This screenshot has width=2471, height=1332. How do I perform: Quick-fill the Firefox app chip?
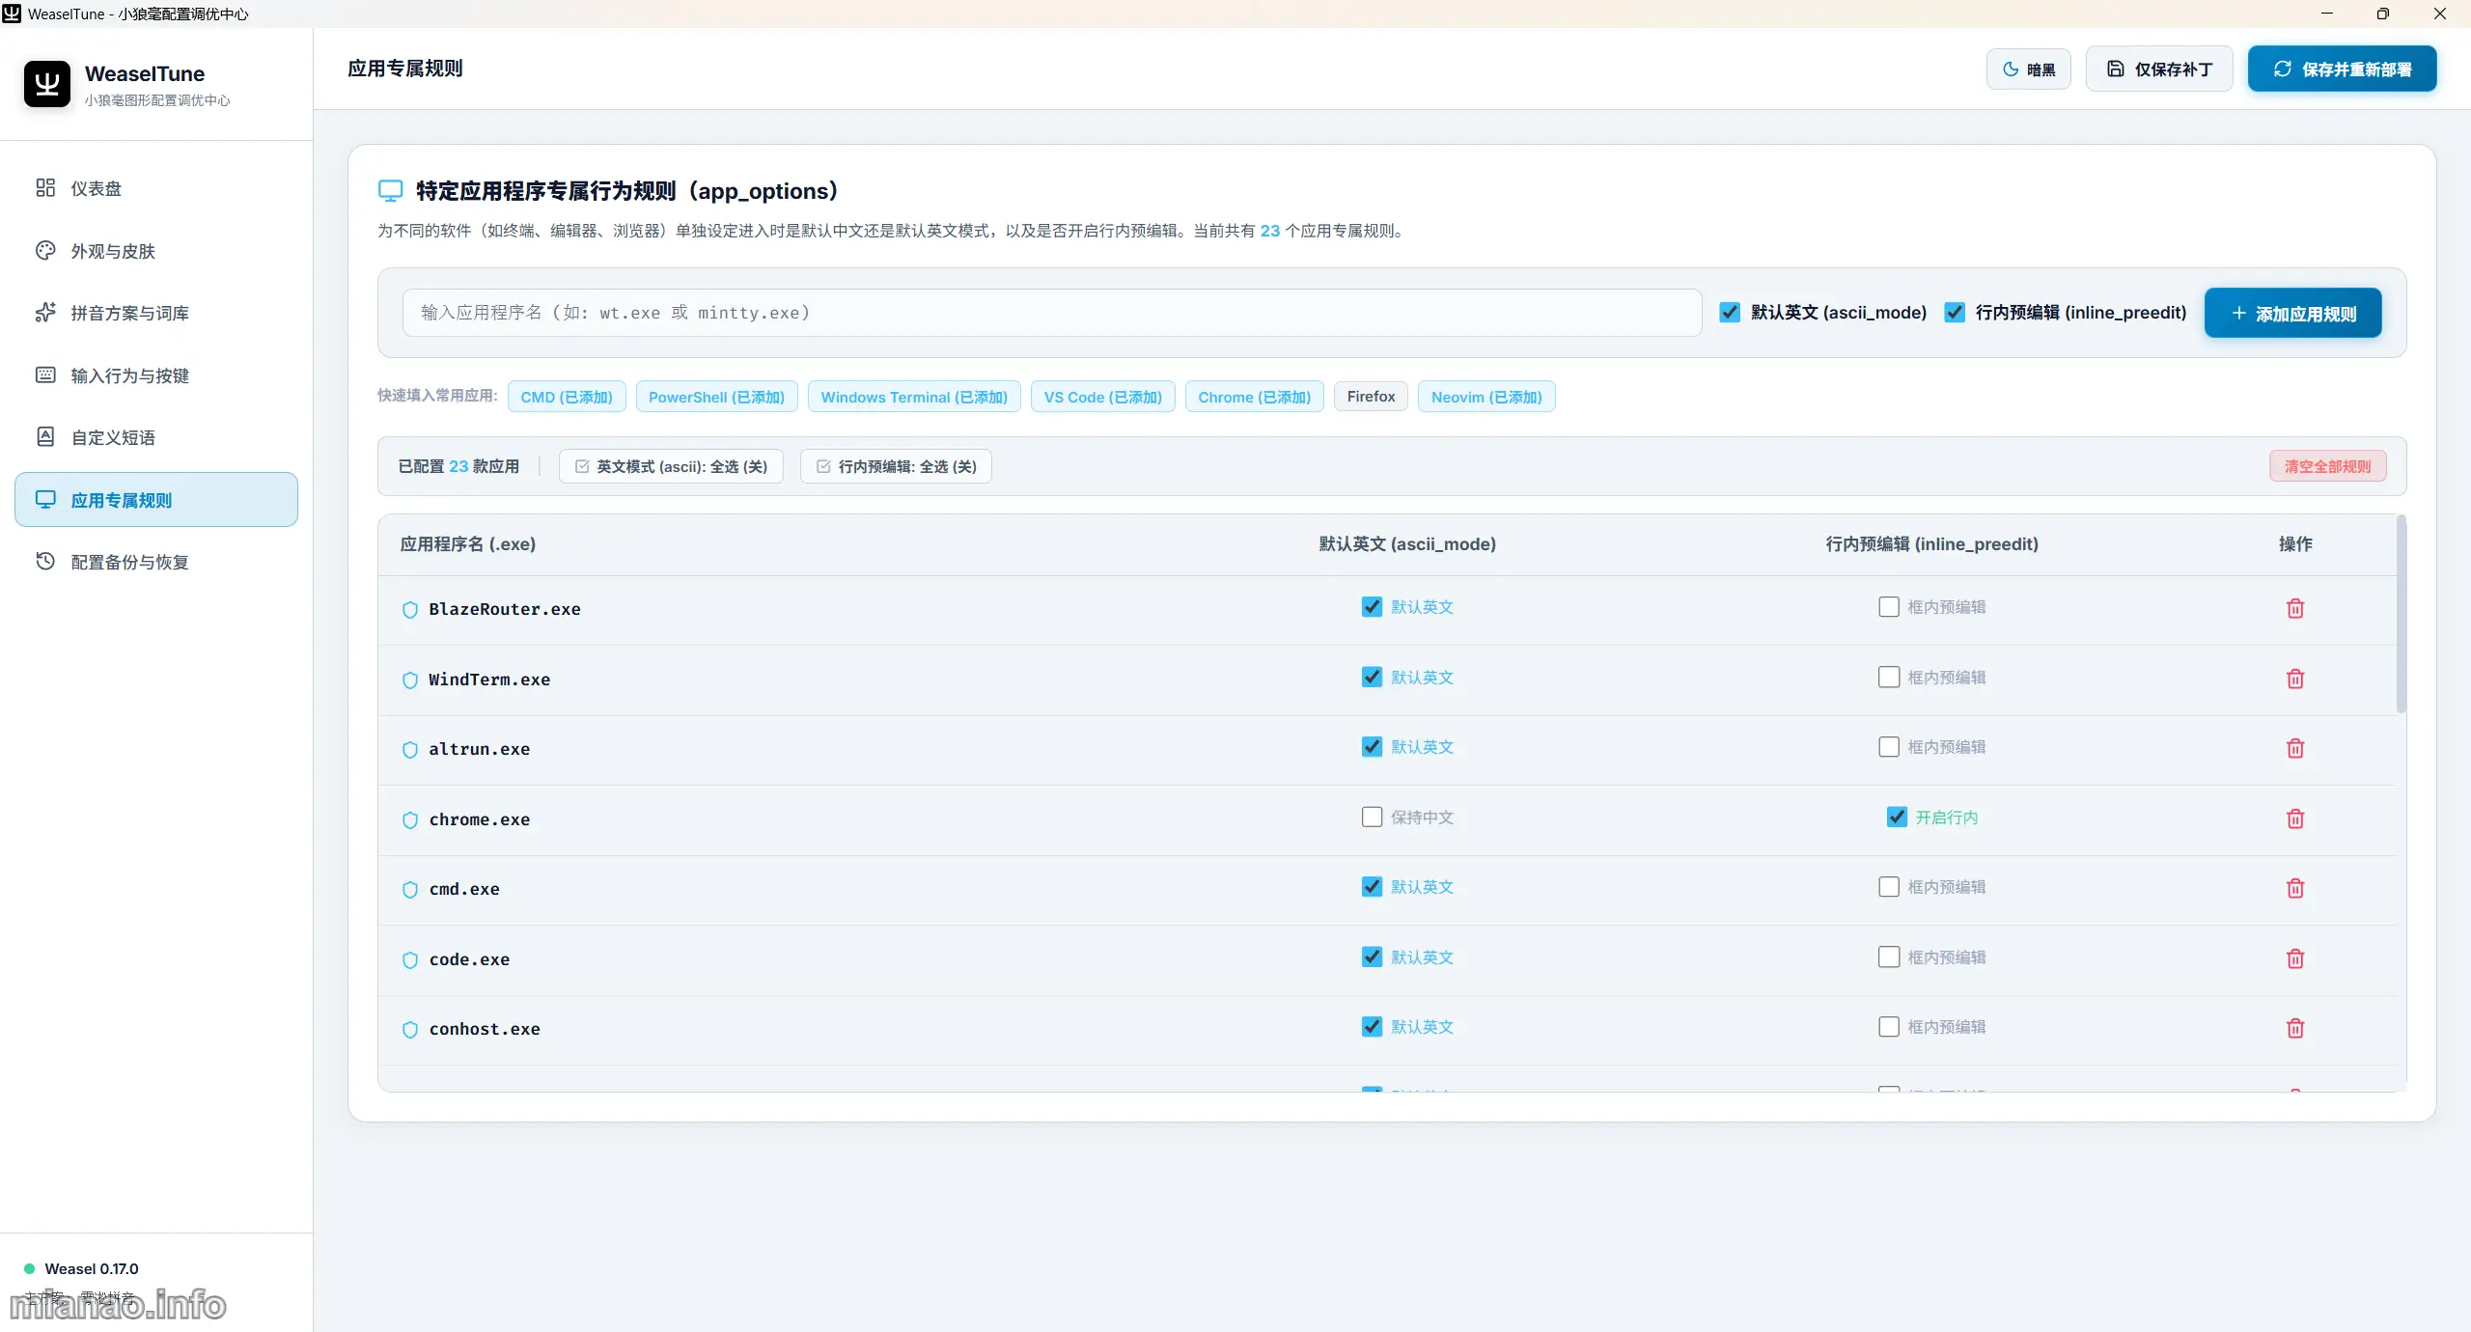(x=1371, y=397)
